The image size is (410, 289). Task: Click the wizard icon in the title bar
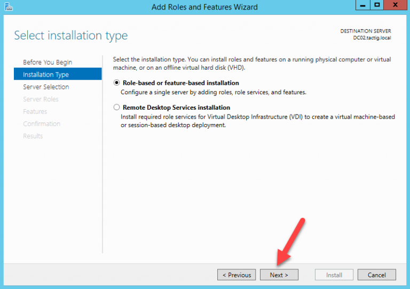[x=8, y=6]
